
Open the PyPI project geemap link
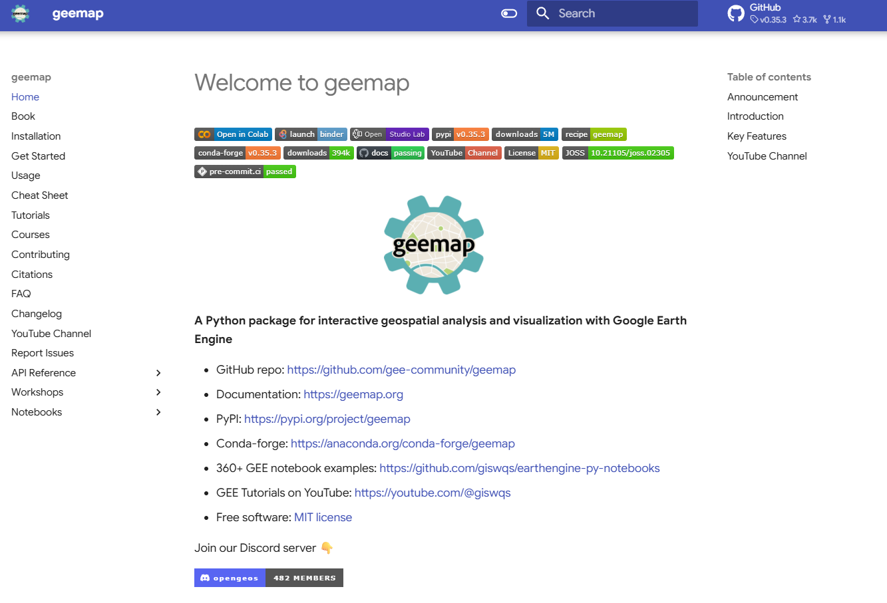point(327,419)
